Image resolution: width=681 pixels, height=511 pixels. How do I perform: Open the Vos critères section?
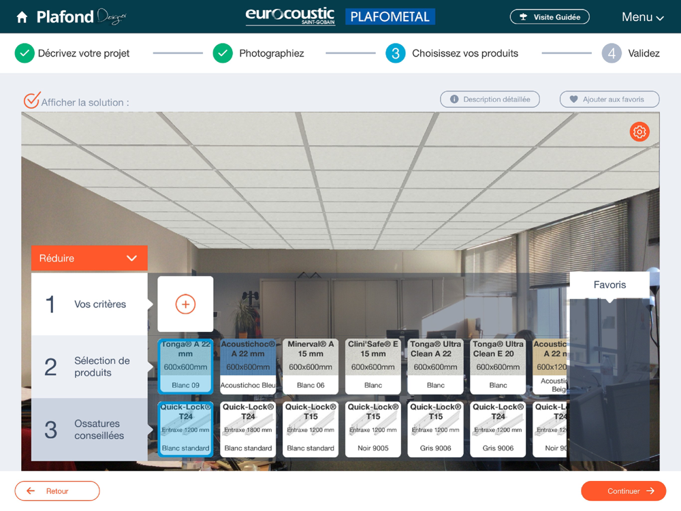(x=89, y=304)
